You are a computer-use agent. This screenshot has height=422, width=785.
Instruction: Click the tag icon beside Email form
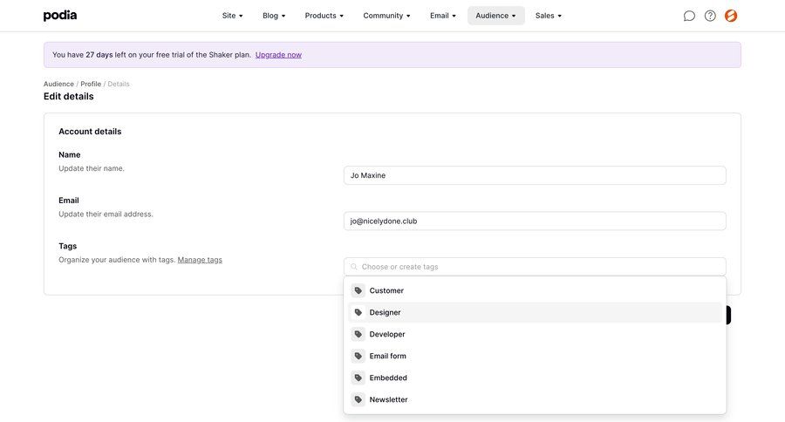coord(358,356)
